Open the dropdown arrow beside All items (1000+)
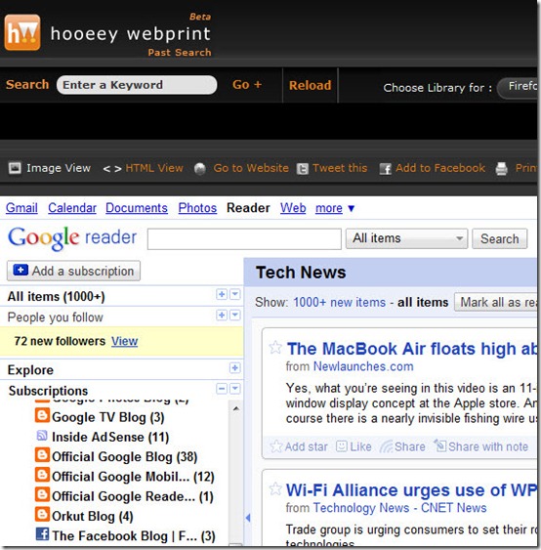 (x=235, y=294)
